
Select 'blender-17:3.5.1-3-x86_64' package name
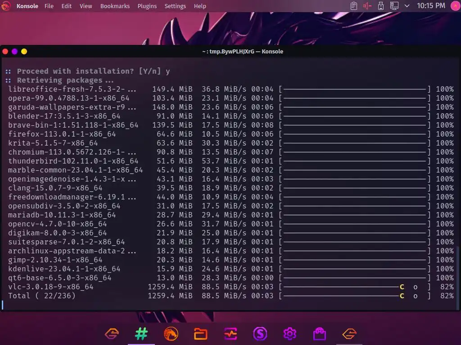click(x=64, y=116)
